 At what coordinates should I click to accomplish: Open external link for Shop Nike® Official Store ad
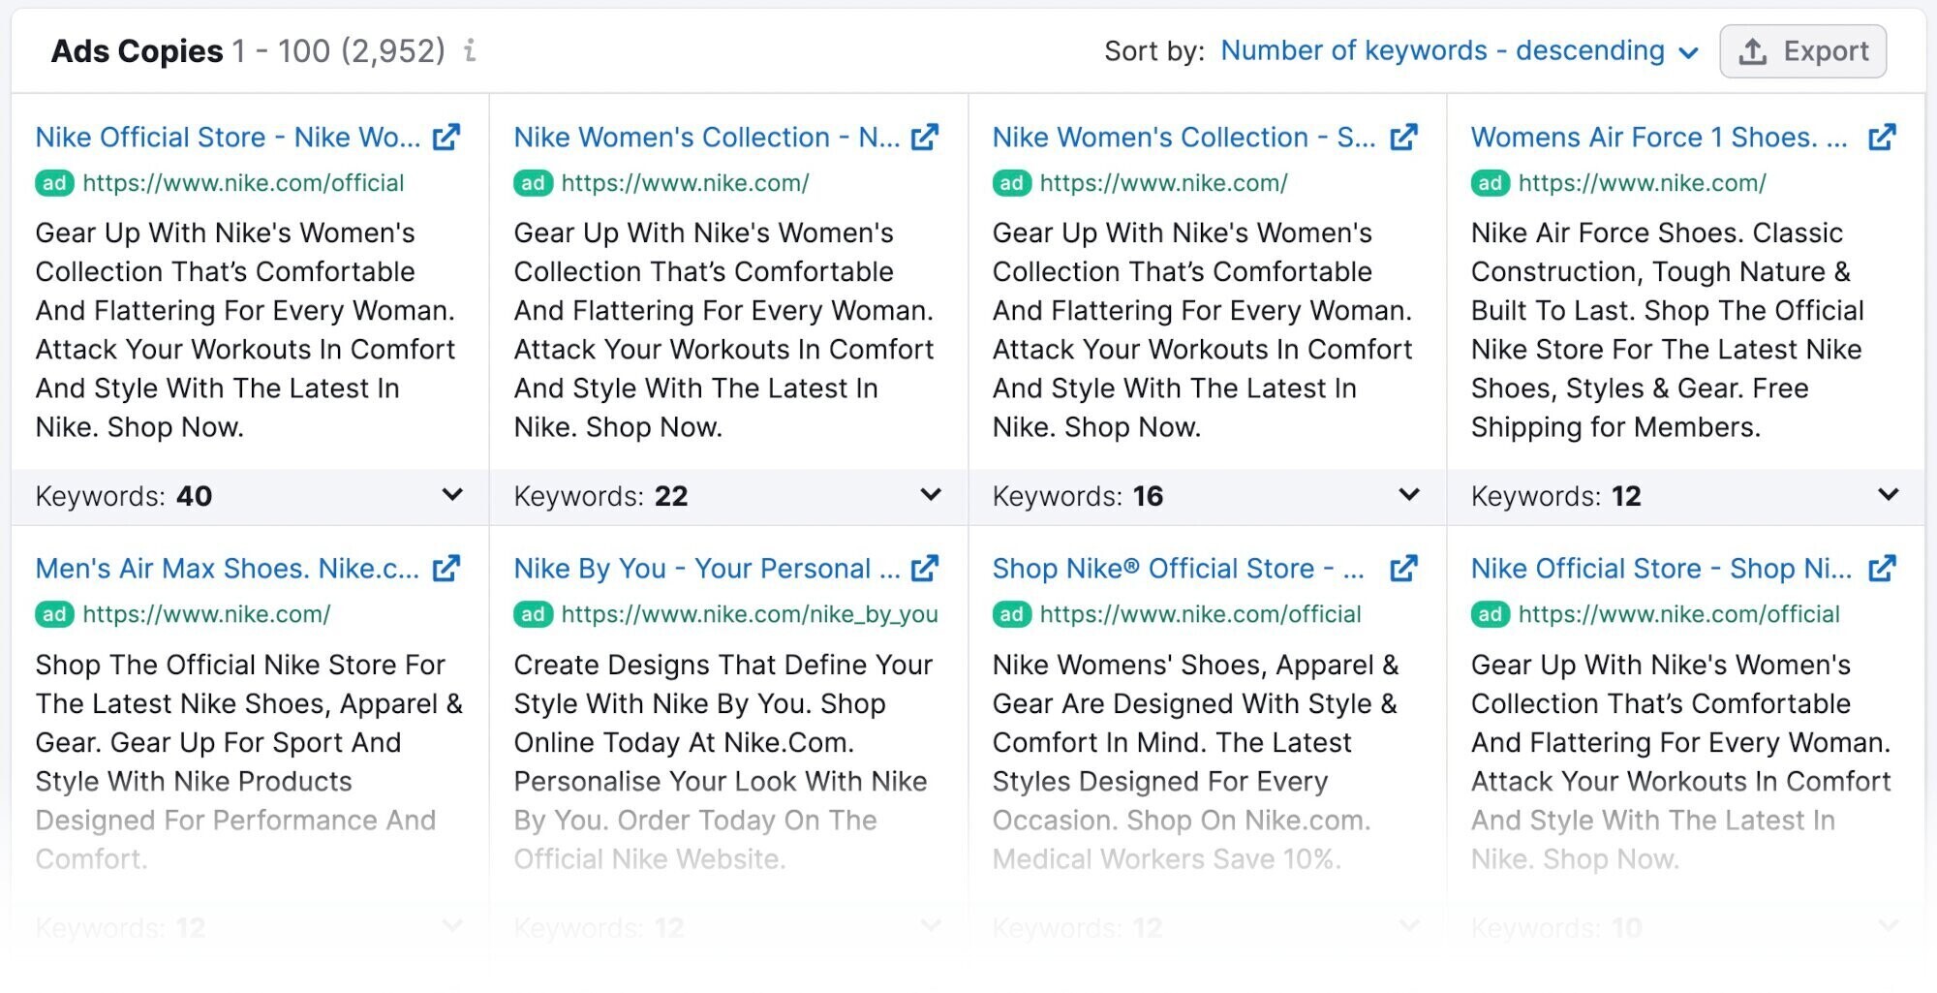click(1403, 569)
